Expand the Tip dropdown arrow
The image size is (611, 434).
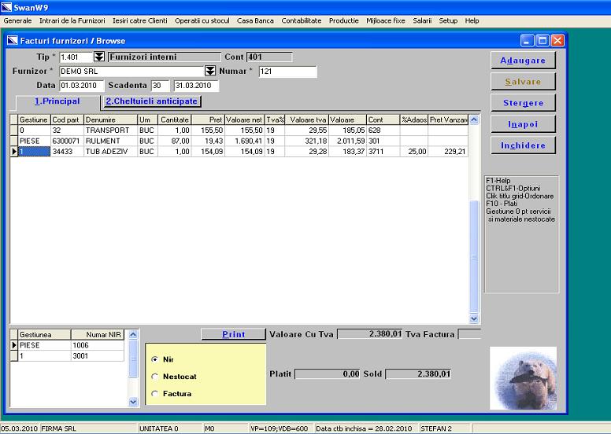pyautogui.click(x=99, y=57)
